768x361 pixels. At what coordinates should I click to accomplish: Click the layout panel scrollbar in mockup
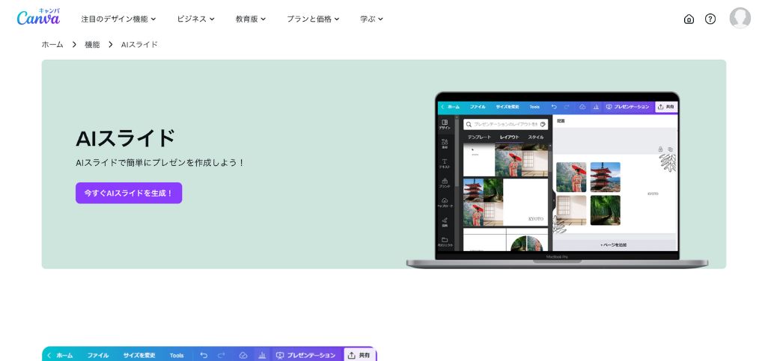tap(550, 161)
